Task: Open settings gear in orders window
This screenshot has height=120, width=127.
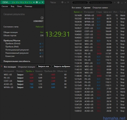Action: 118,2
